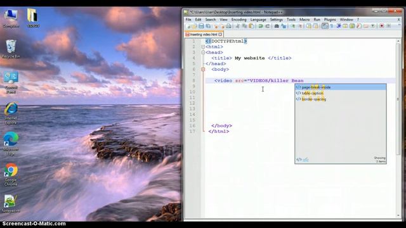This screenshot has height=228, width=406.
Task: Open the ? help menu
Action: pyautogui.click(x=358, y=20)
